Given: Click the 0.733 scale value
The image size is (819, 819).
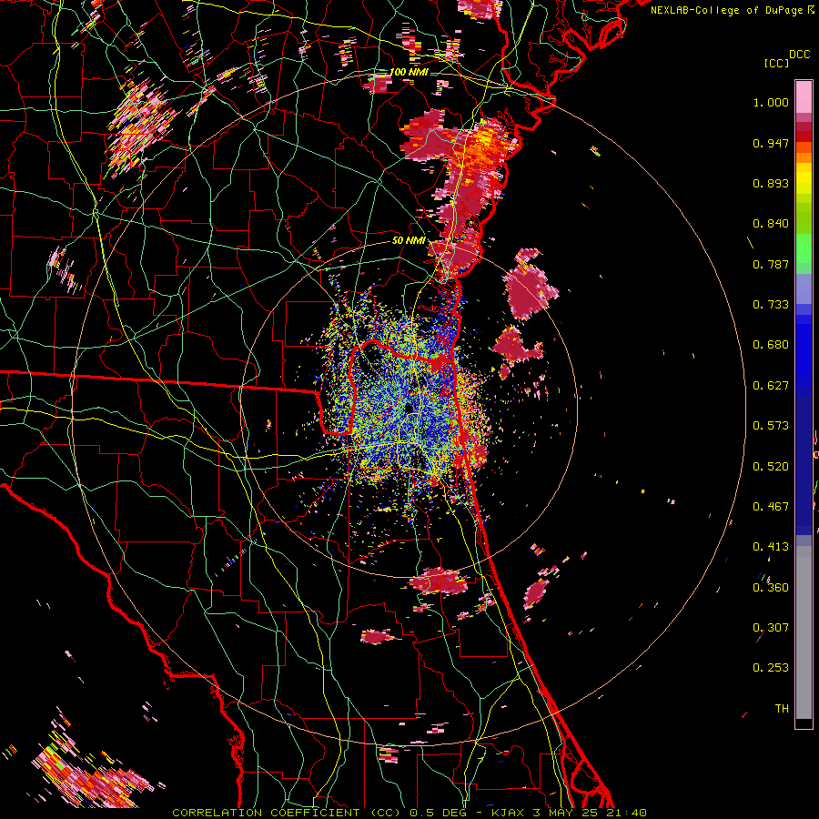Looking at the screenshot, I should pos(771,305).
